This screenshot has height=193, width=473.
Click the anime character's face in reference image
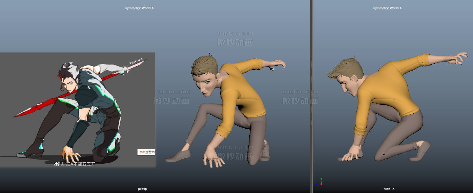click(x=70, y=85)
